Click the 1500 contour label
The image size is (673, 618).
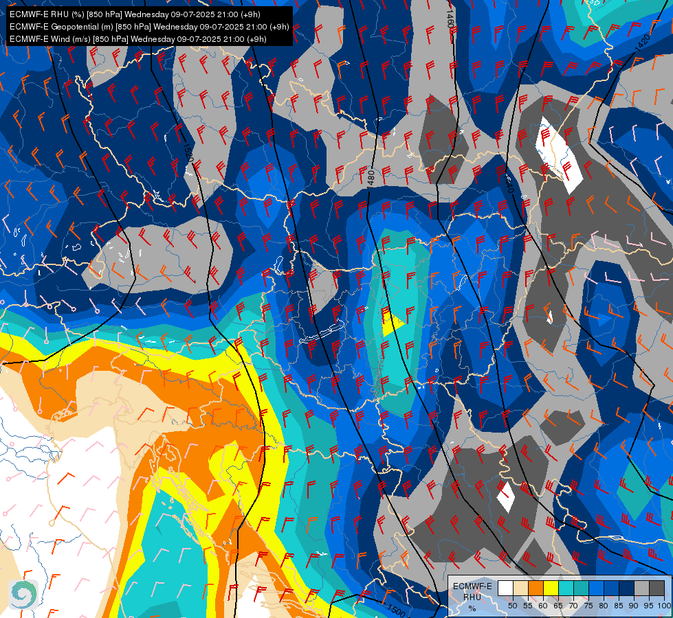click(396, 610)
